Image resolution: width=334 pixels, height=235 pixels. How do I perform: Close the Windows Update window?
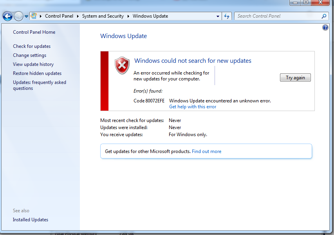[x=320, y=2]
